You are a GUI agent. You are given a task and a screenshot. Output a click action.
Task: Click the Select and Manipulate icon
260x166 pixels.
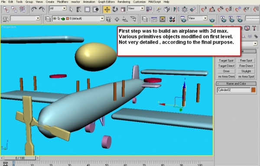point(159,10)
